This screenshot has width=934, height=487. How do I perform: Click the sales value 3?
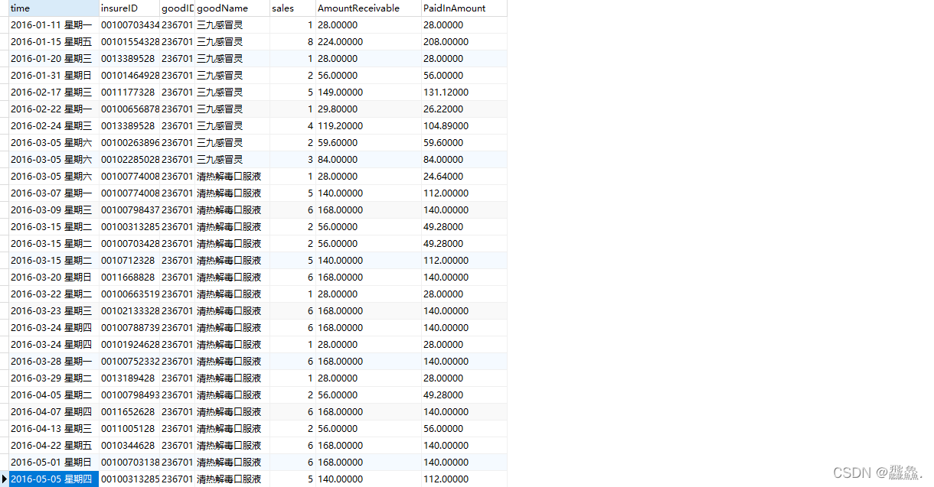[310, 160]
